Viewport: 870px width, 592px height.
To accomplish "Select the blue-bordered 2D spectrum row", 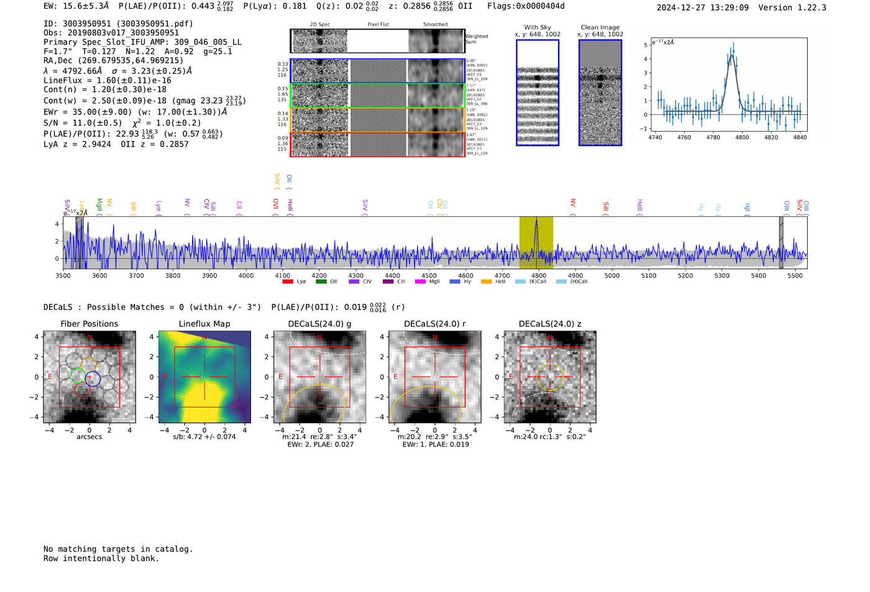I will pyautogui.click(x=377, y=71).
